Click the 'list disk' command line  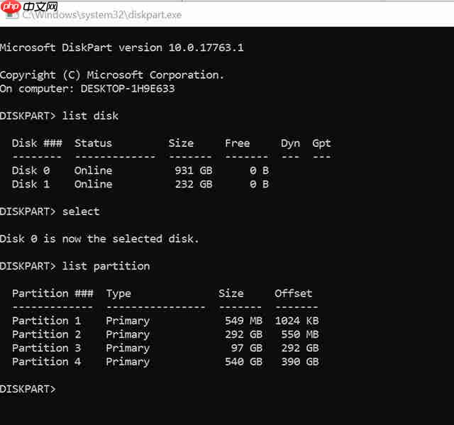(59, 116)
